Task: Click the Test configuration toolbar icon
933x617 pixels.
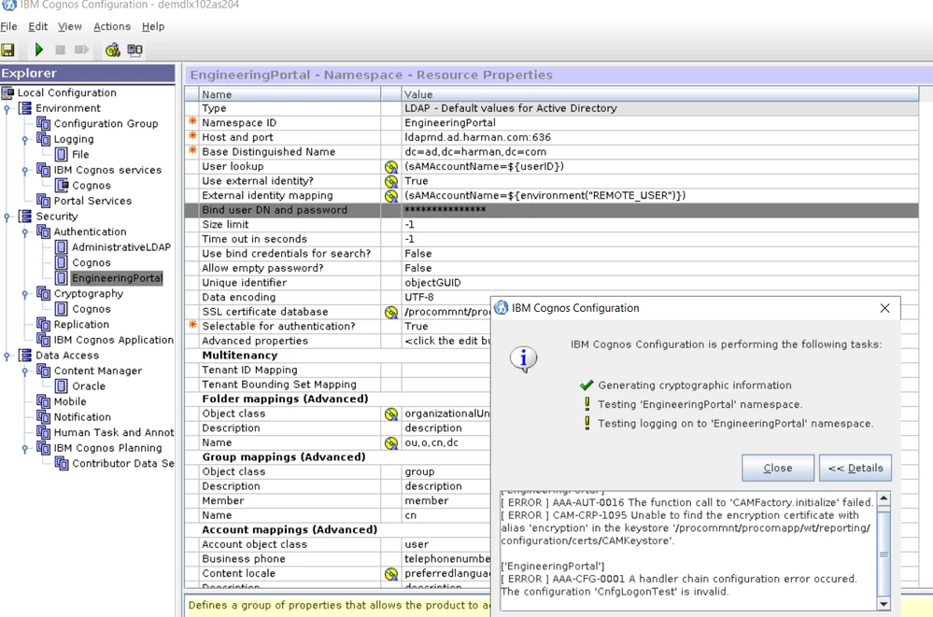Action: (112, 50)
